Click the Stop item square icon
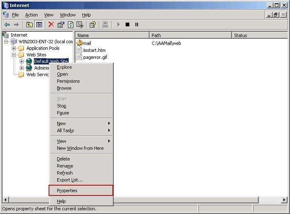This screenshot has width=290, height=214. pyautogui.click(x=127, y=24)
